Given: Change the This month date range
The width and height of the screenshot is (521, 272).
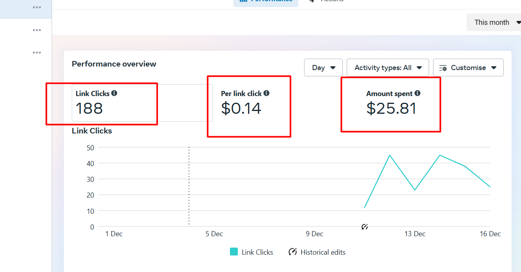Looking at the screenshot, I should coord(495,22).
